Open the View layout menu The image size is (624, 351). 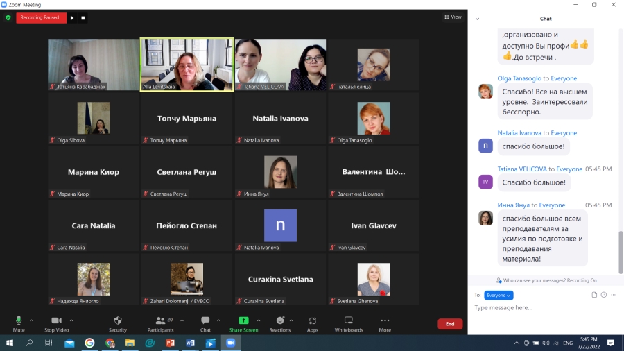coord(453,17)
